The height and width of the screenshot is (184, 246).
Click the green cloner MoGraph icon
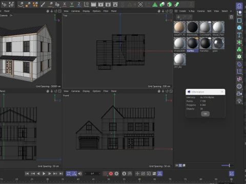click(239, 50)
